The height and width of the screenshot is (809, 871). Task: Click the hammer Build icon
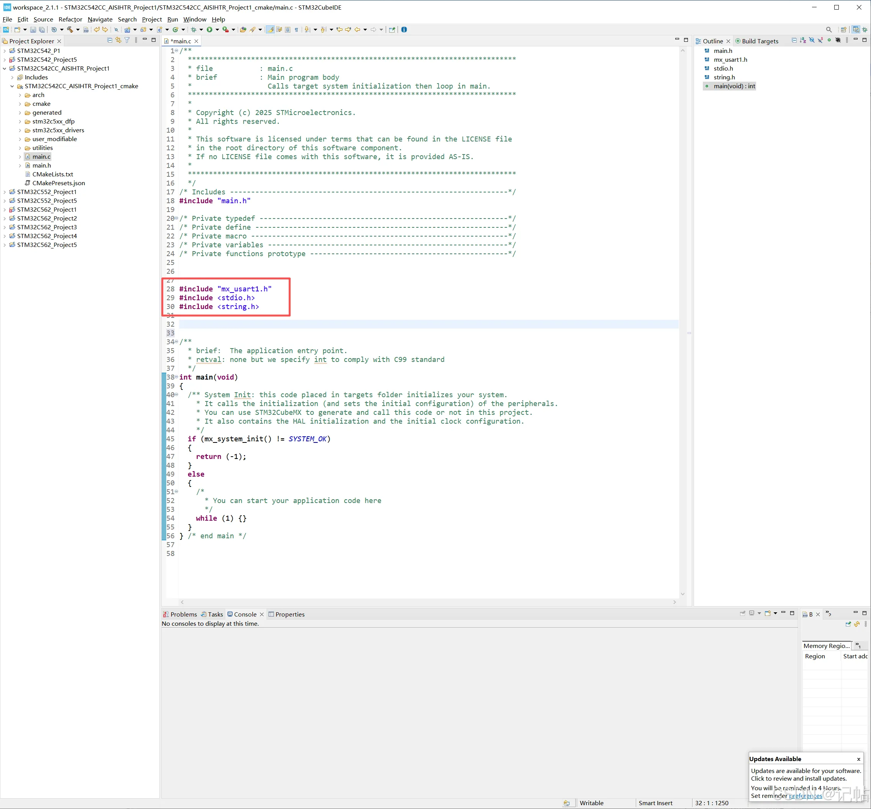coord(70,30)
